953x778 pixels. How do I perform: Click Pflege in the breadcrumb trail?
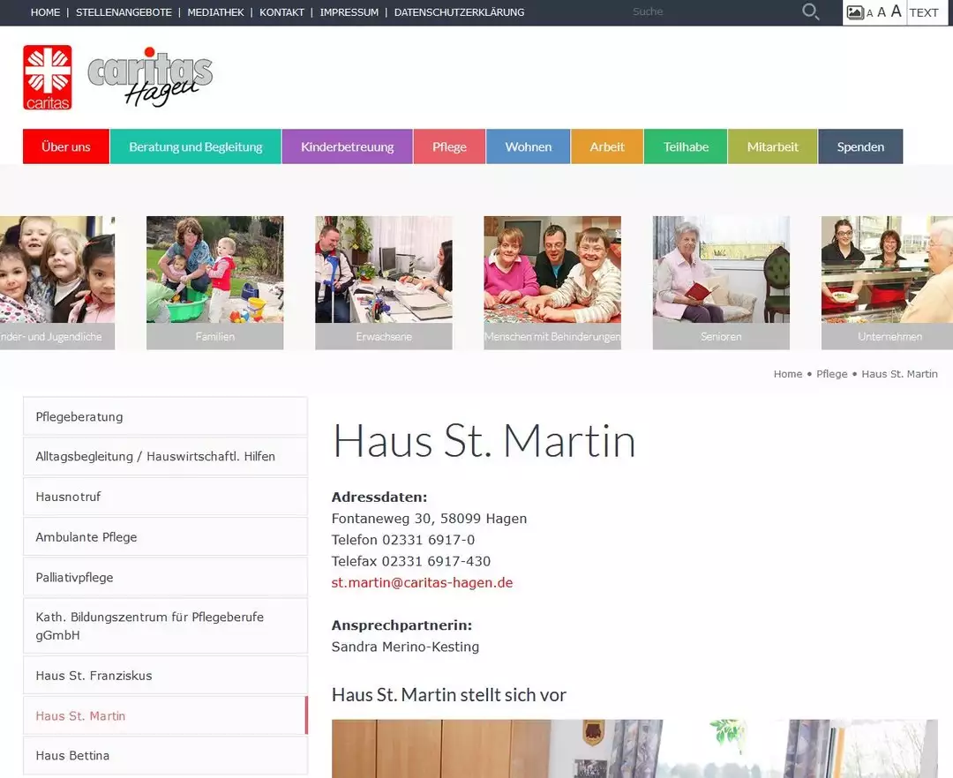click(x=831, y=374)
